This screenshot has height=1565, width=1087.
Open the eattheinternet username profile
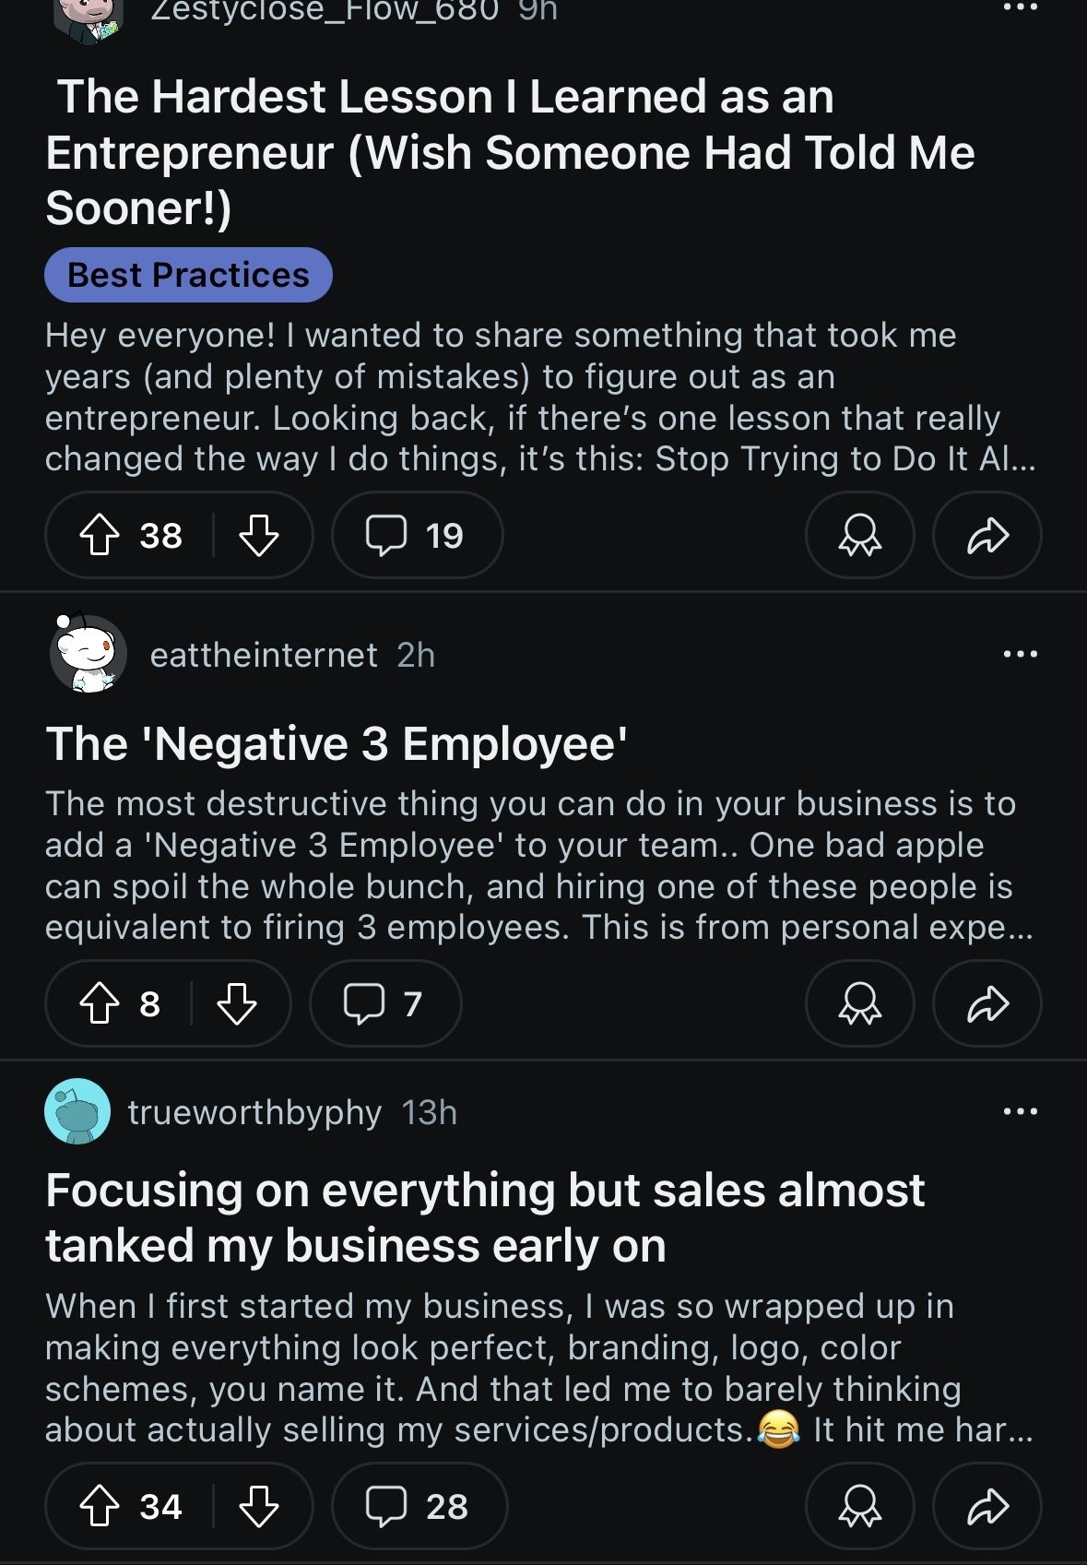click(x=264, y=655)
